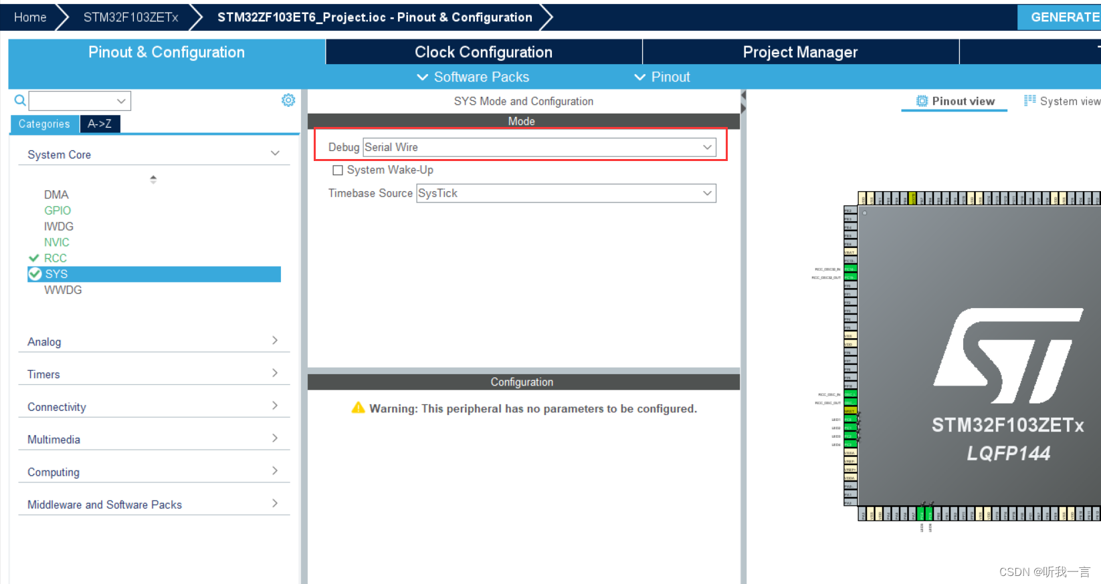Screen dimensions: 1101x584
Task: Click the GENERATE code button
Action: (1060, 17)
